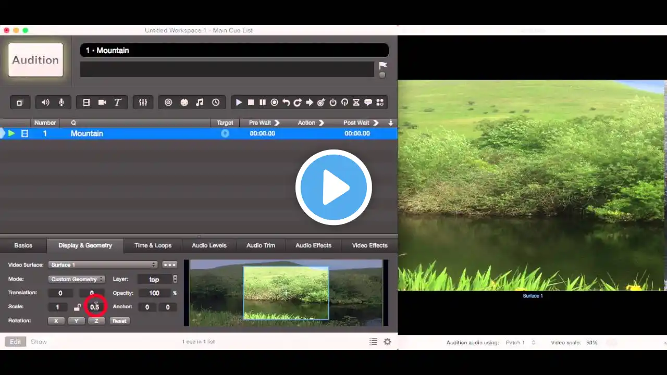
Task: Open the surface editor ellipsis button
Action: (x=170, y=265)
